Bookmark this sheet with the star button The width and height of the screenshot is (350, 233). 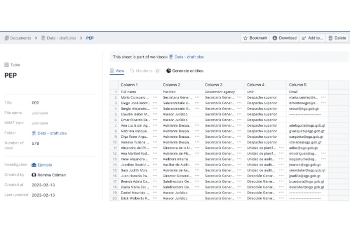(255, 38)
